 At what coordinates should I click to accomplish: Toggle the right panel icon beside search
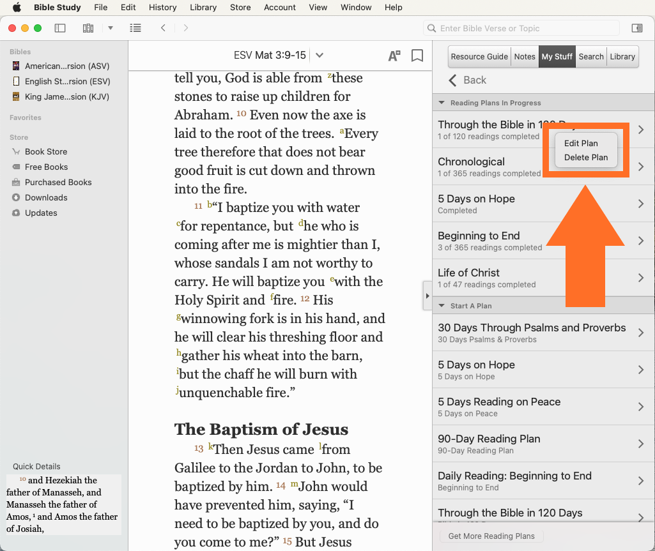coord(636,28)
